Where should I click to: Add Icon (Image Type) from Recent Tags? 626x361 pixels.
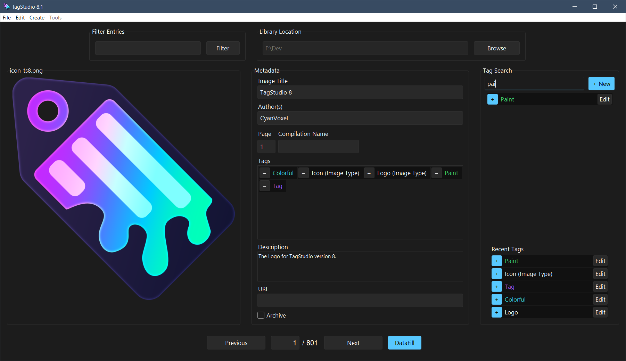pyautogui.click(x=496, y=274)
